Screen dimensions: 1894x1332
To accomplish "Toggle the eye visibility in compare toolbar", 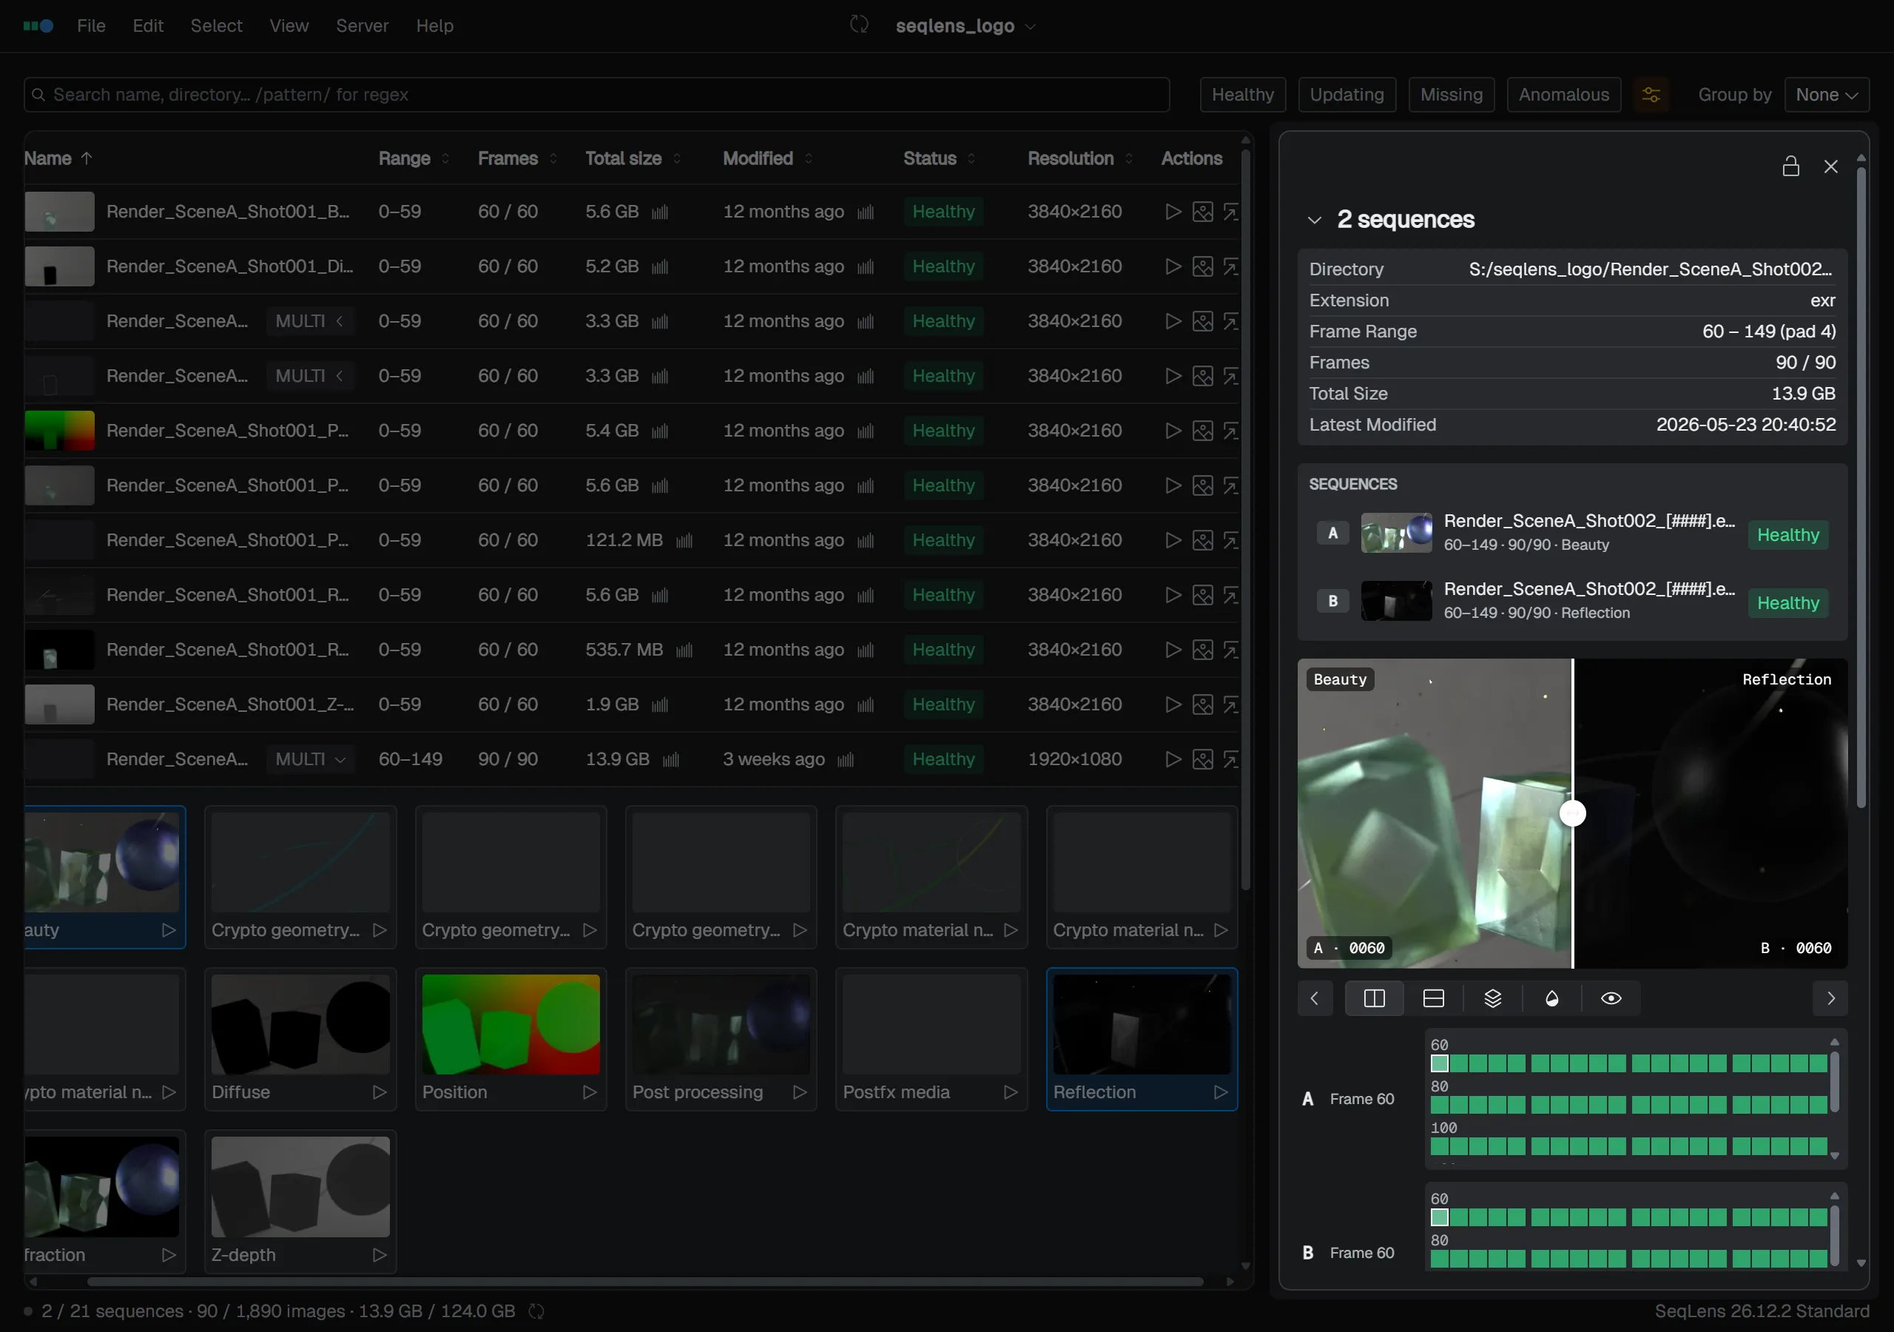I will [x=1611, y=998].
